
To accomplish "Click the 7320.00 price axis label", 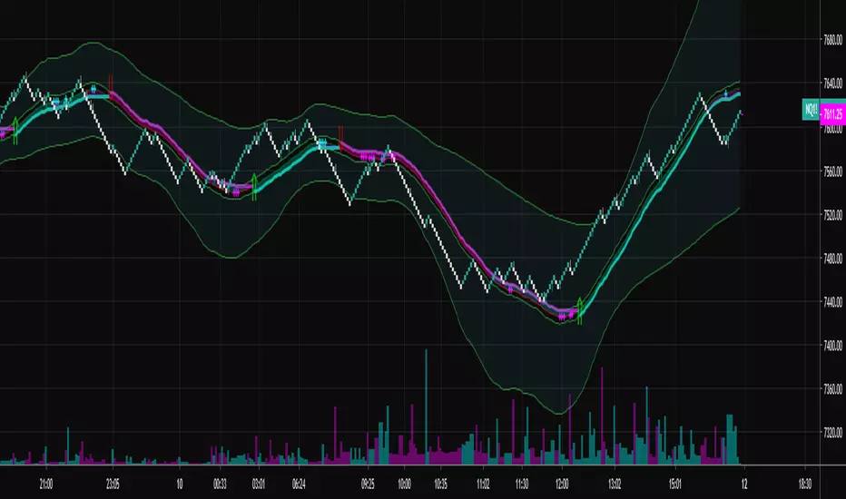I will [x=832, y=432].
